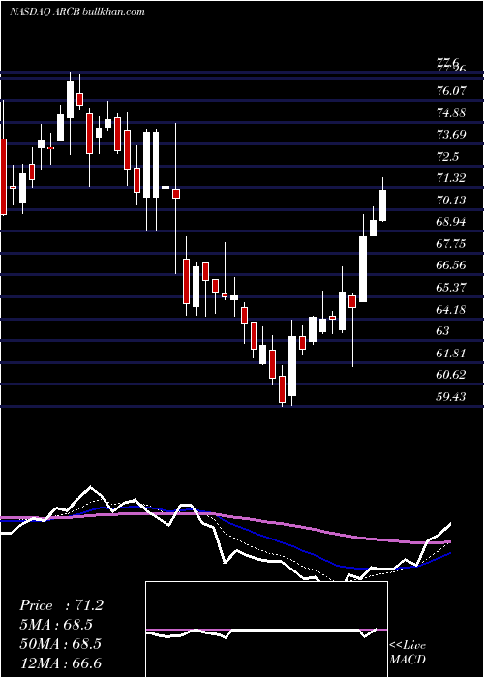Click the 74.88 price axis label
This screenshot has width=484, height=678.
(x=452, y=113)
